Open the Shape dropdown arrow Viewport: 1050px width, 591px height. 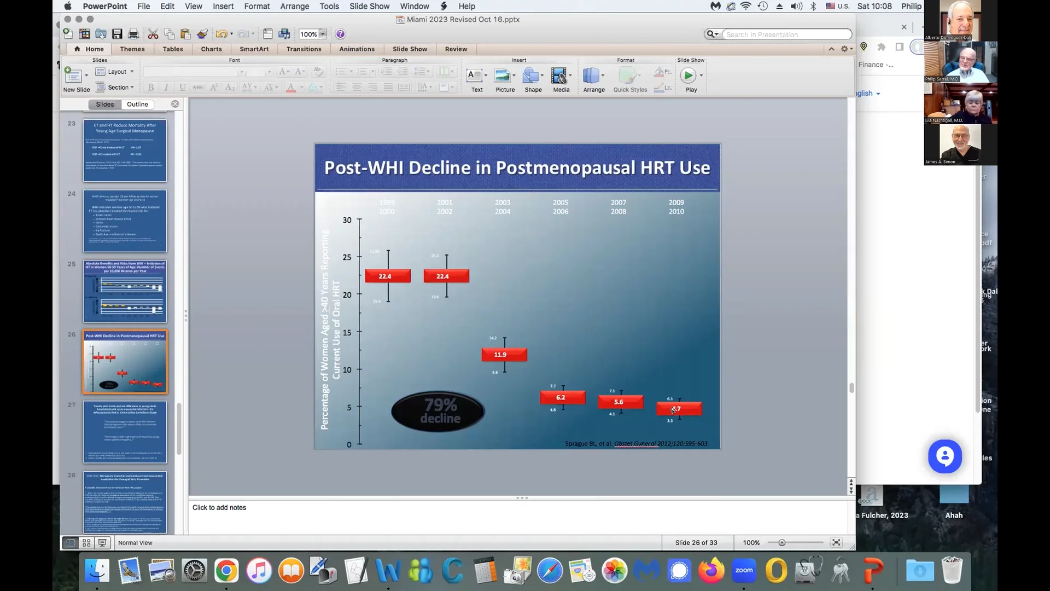tap(542, 76)
